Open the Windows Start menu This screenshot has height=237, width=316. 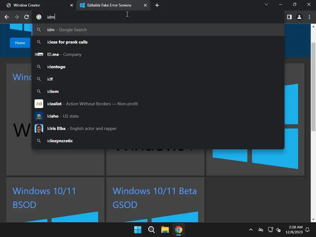138,230
